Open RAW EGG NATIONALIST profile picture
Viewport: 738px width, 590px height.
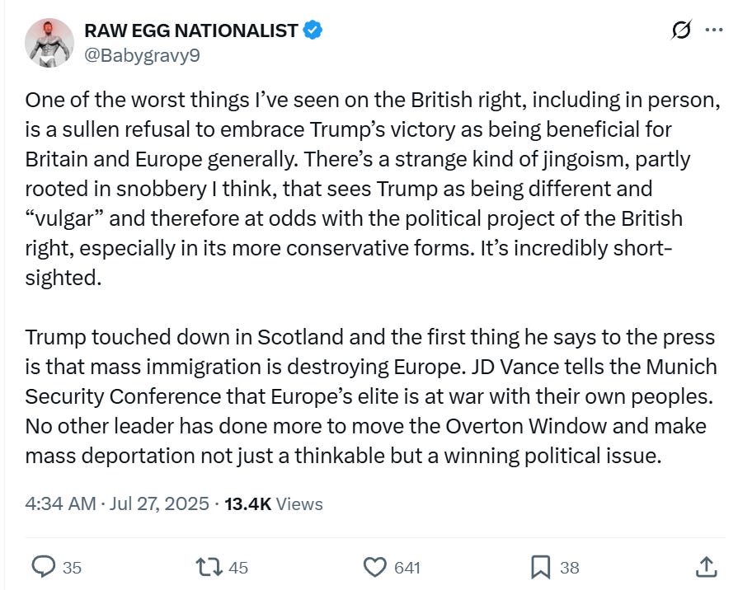pos(49,43)
